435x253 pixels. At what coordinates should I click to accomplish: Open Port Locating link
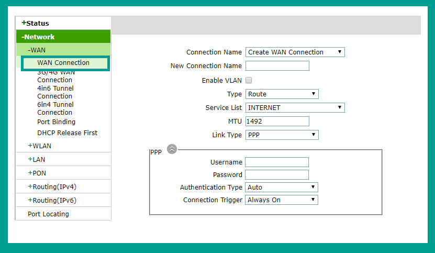tap(48, 214)
